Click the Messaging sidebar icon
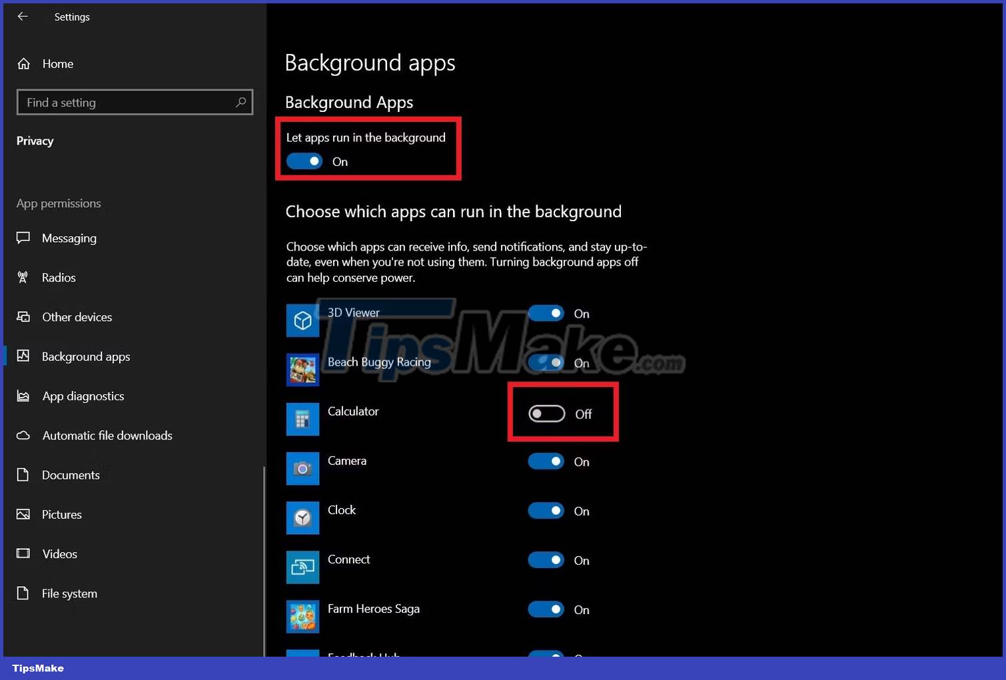Screen dimensions: 1006x680 click(x=23, y=238)
